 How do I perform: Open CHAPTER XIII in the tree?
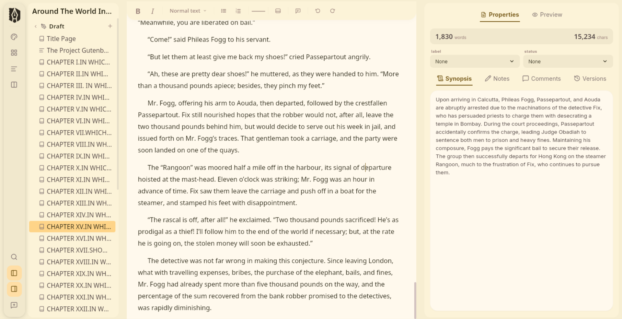pos(72,203)
